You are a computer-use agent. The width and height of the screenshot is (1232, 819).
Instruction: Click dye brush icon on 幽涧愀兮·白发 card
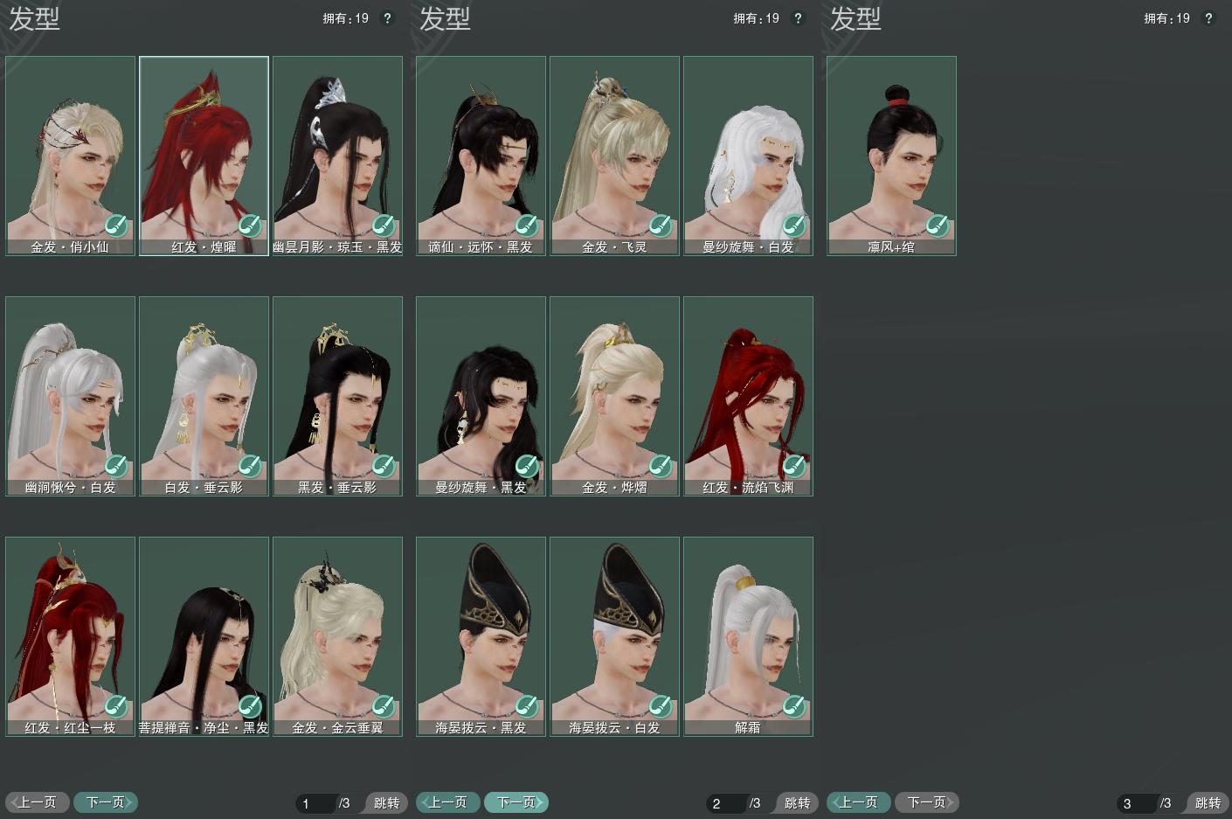point(115,467)
